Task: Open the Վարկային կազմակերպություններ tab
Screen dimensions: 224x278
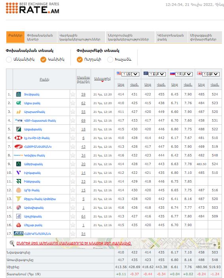Action: pos(82,37)
